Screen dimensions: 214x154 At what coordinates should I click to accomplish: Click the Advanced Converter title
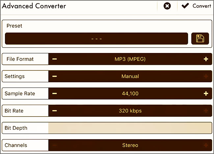click(34, 6)
